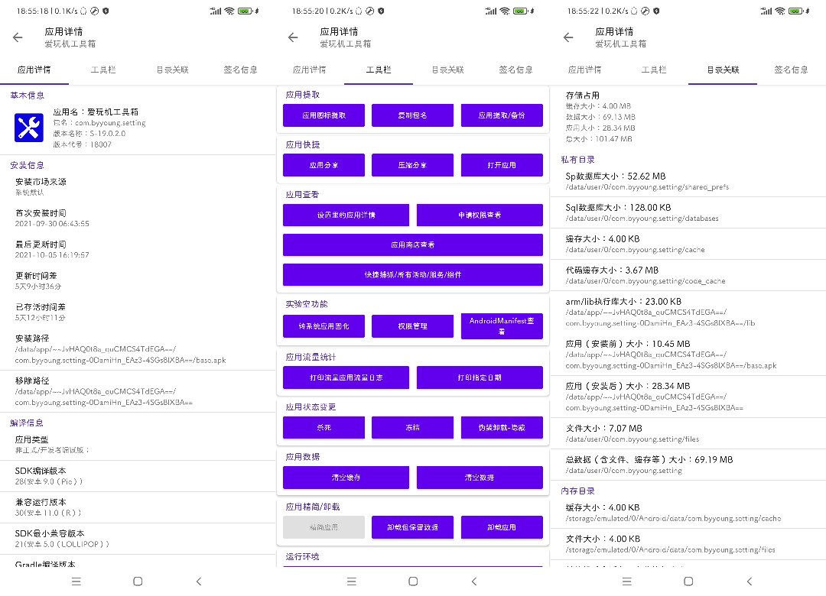Click the 应用图标提取 button
Image resolution: width=826 pixels, height=596 pixels.
click(x=324, y=115)
